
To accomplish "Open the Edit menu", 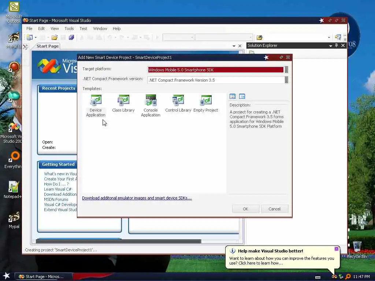I will (41, 29).
